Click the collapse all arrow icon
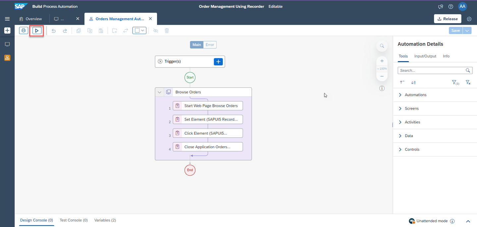 [x=402, y=82]
